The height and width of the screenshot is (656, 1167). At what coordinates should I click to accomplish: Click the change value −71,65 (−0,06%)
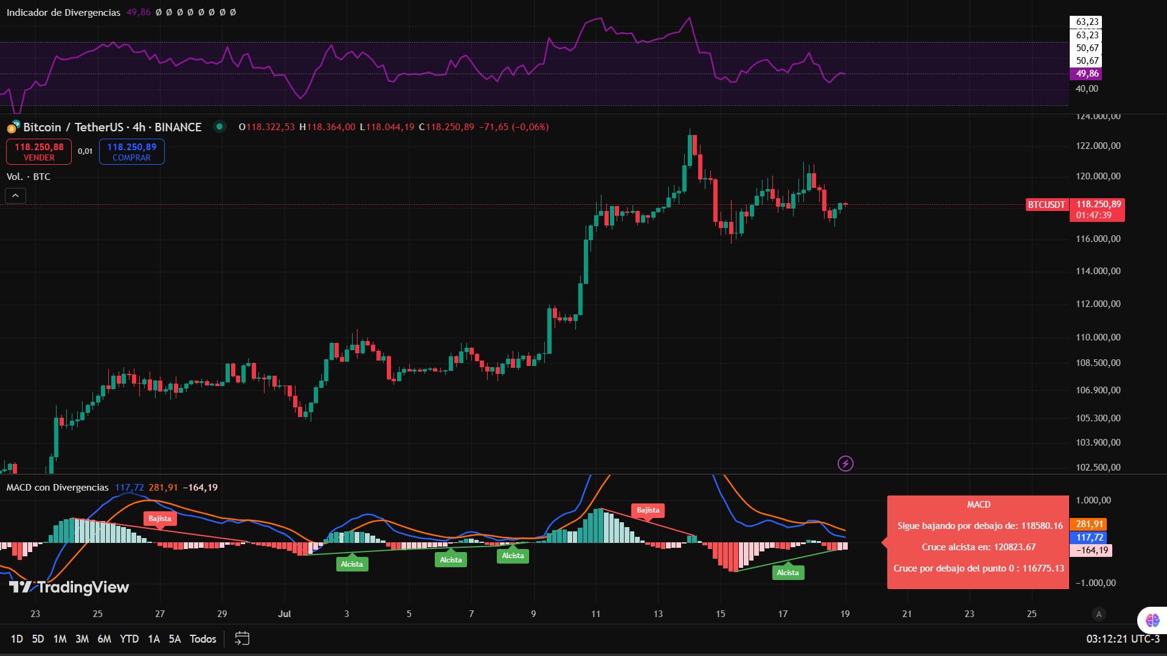click(x=514, y=127)
